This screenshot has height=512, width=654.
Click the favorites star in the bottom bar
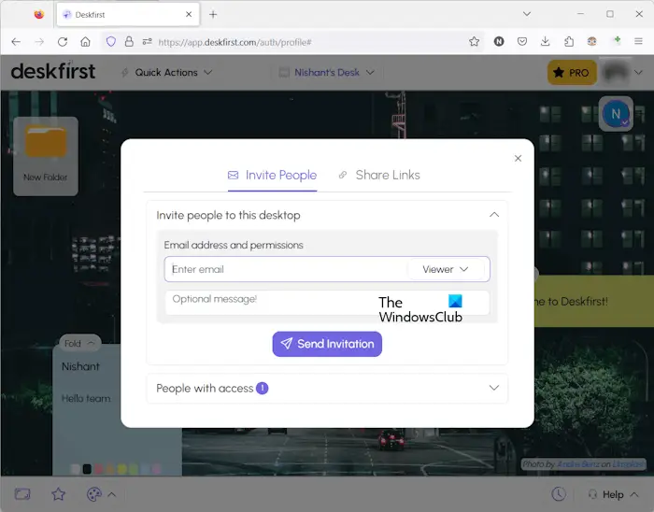pos(58,494)
